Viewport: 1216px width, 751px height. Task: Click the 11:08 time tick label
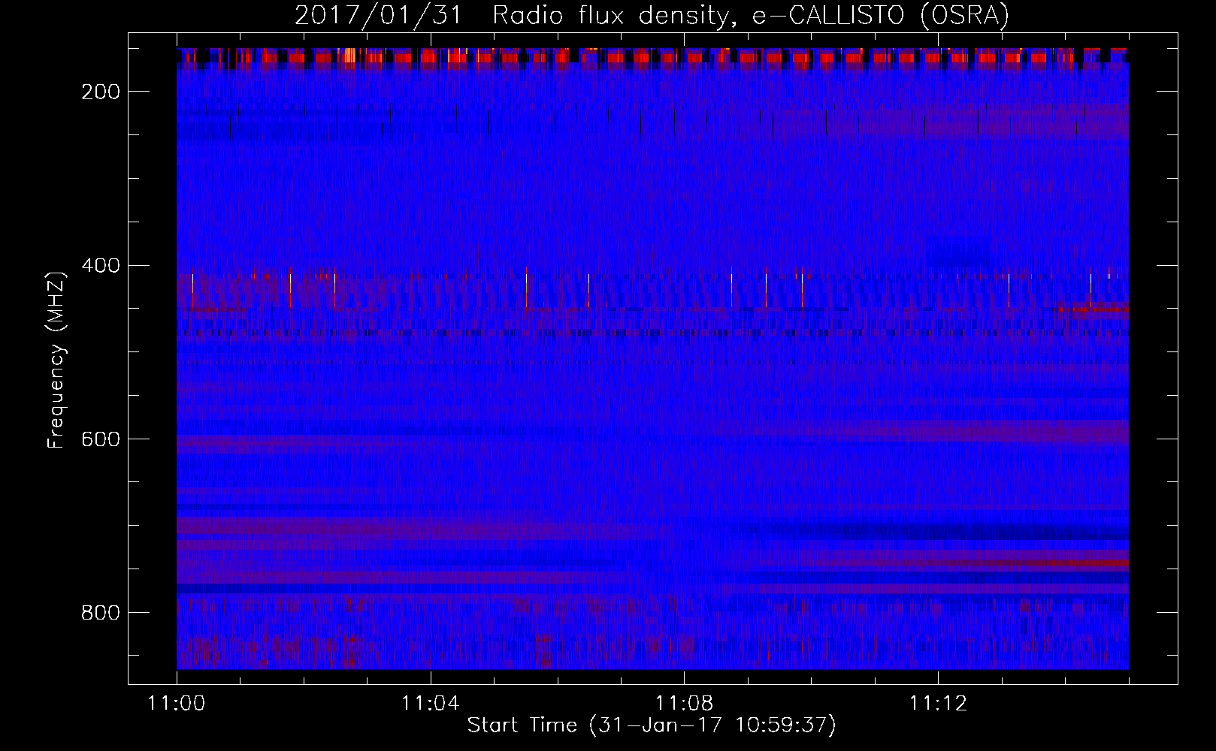click(x=684, y=704)
